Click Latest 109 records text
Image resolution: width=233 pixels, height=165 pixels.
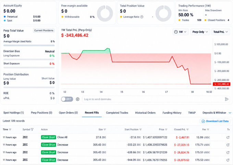14,121
